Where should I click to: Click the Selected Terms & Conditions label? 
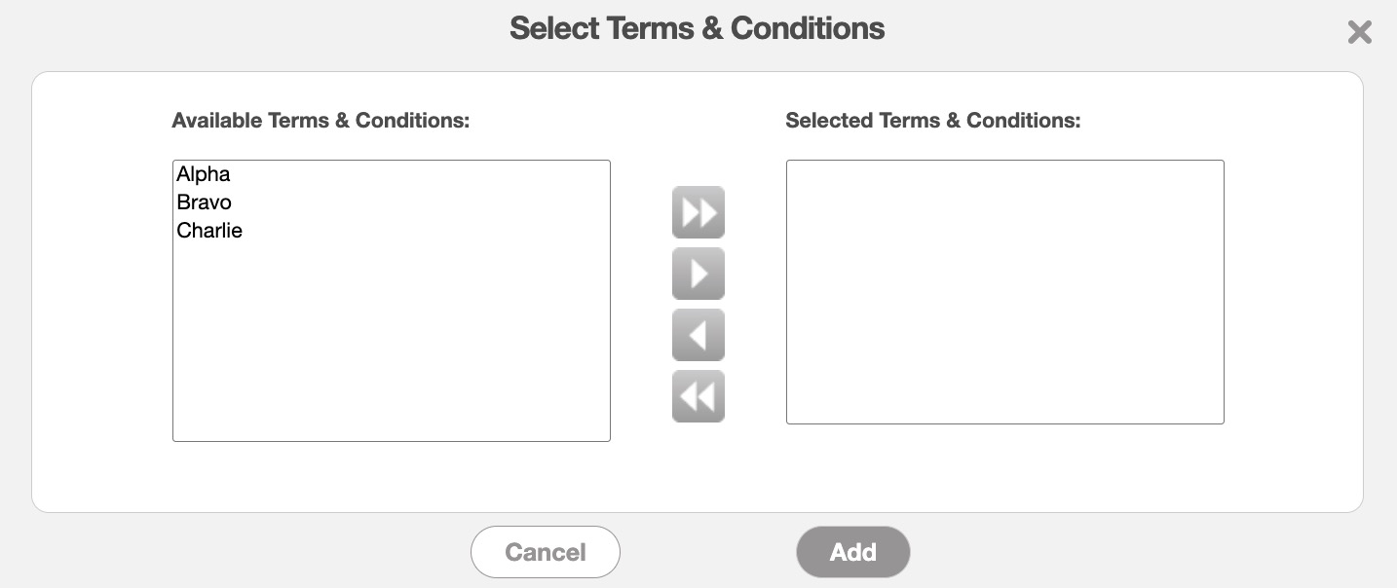click(x=932, y=121)
